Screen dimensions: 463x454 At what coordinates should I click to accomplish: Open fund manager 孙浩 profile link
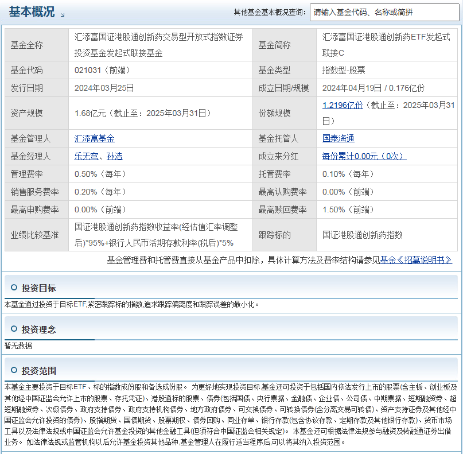(x=115, y=156)
